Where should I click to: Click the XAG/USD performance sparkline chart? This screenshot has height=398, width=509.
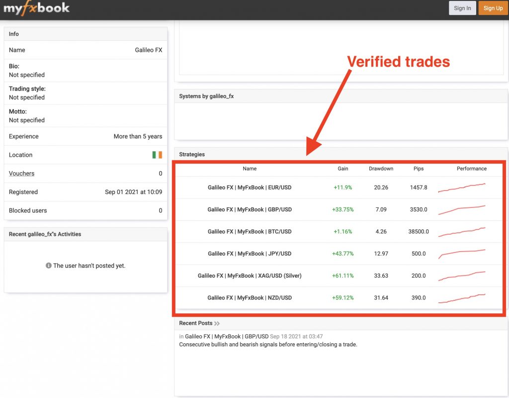462,276
